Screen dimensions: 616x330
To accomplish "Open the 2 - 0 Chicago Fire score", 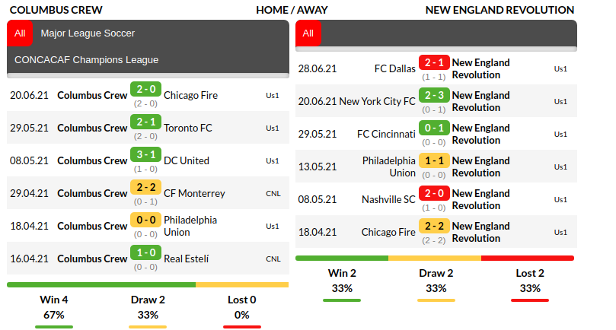I will [x=145, y=90].
